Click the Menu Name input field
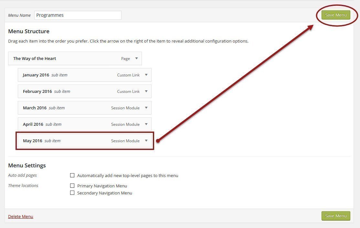Image resolution: width=360 pixels, height=228 pixels. (x=78, y=15)
